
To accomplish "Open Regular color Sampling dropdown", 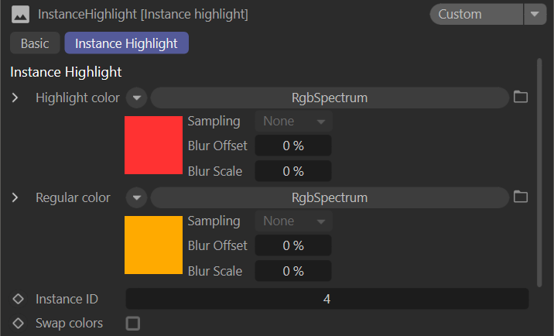I will click(293, 221).
